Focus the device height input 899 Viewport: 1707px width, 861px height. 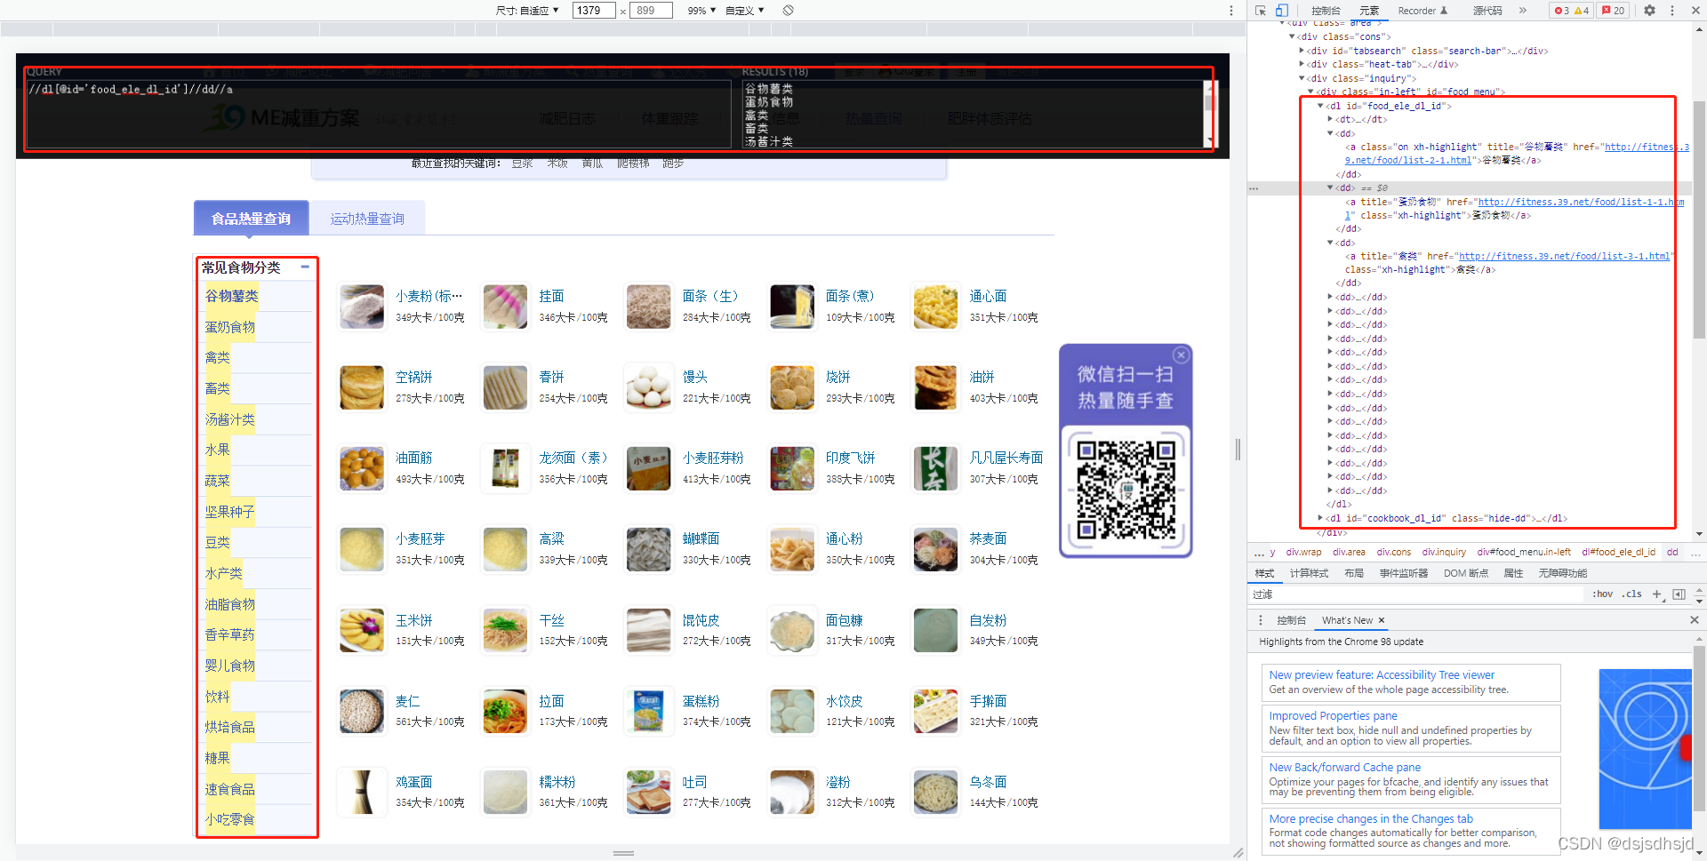click(x=651, y=11)
